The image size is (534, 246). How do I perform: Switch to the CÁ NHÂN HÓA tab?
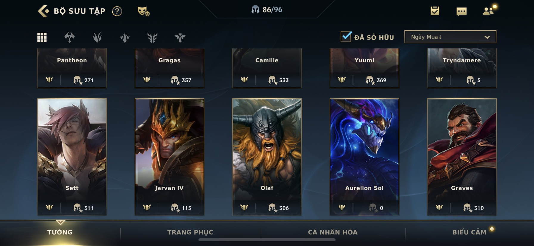pyautogui.click(x=333, y=232)
